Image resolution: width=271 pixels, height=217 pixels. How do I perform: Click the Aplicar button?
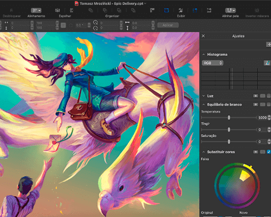pos(168,25)
